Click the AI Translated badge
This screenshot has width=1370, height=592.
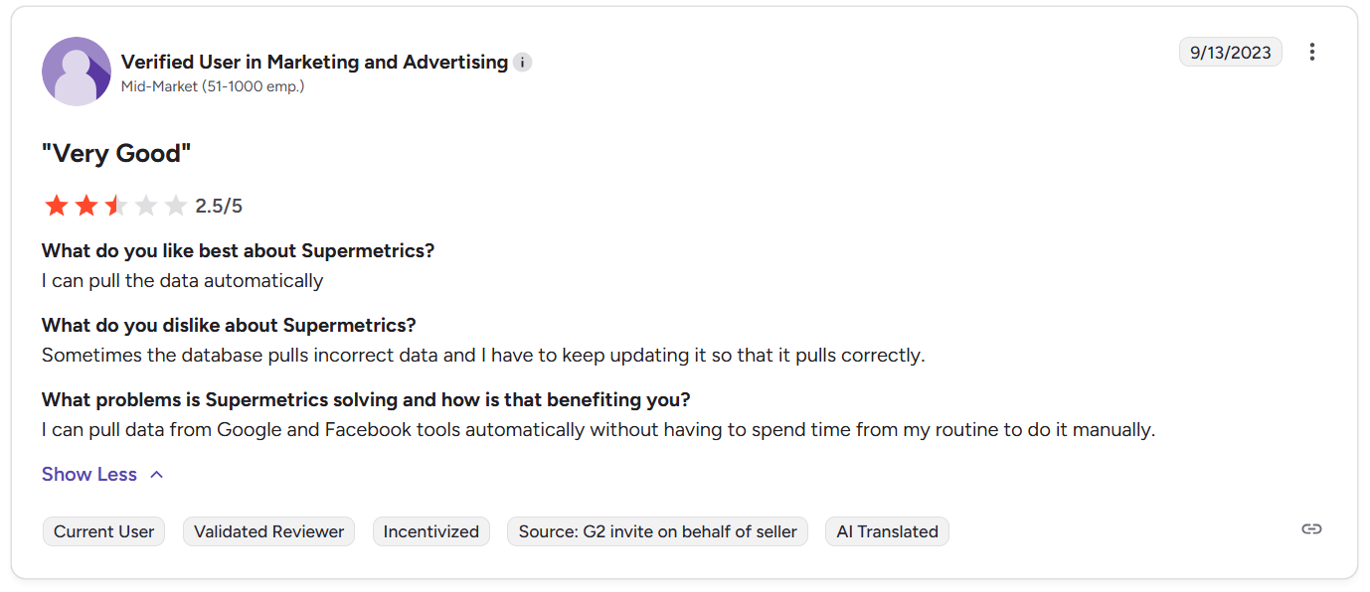tap(887, 531)
